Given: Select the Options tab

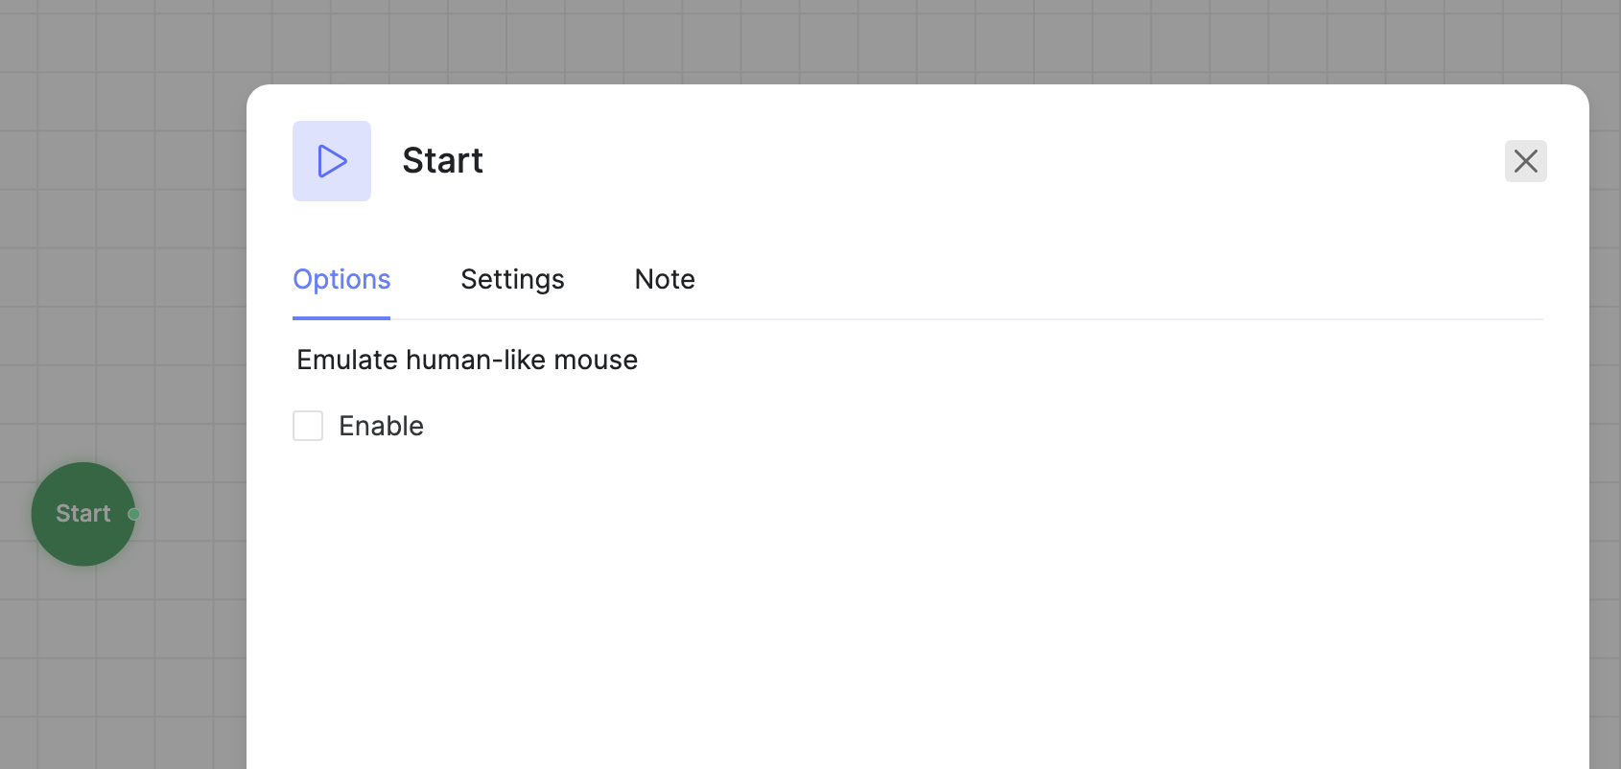Looking at the screenshot, I should pyautogui.click(x=341, y=279).
